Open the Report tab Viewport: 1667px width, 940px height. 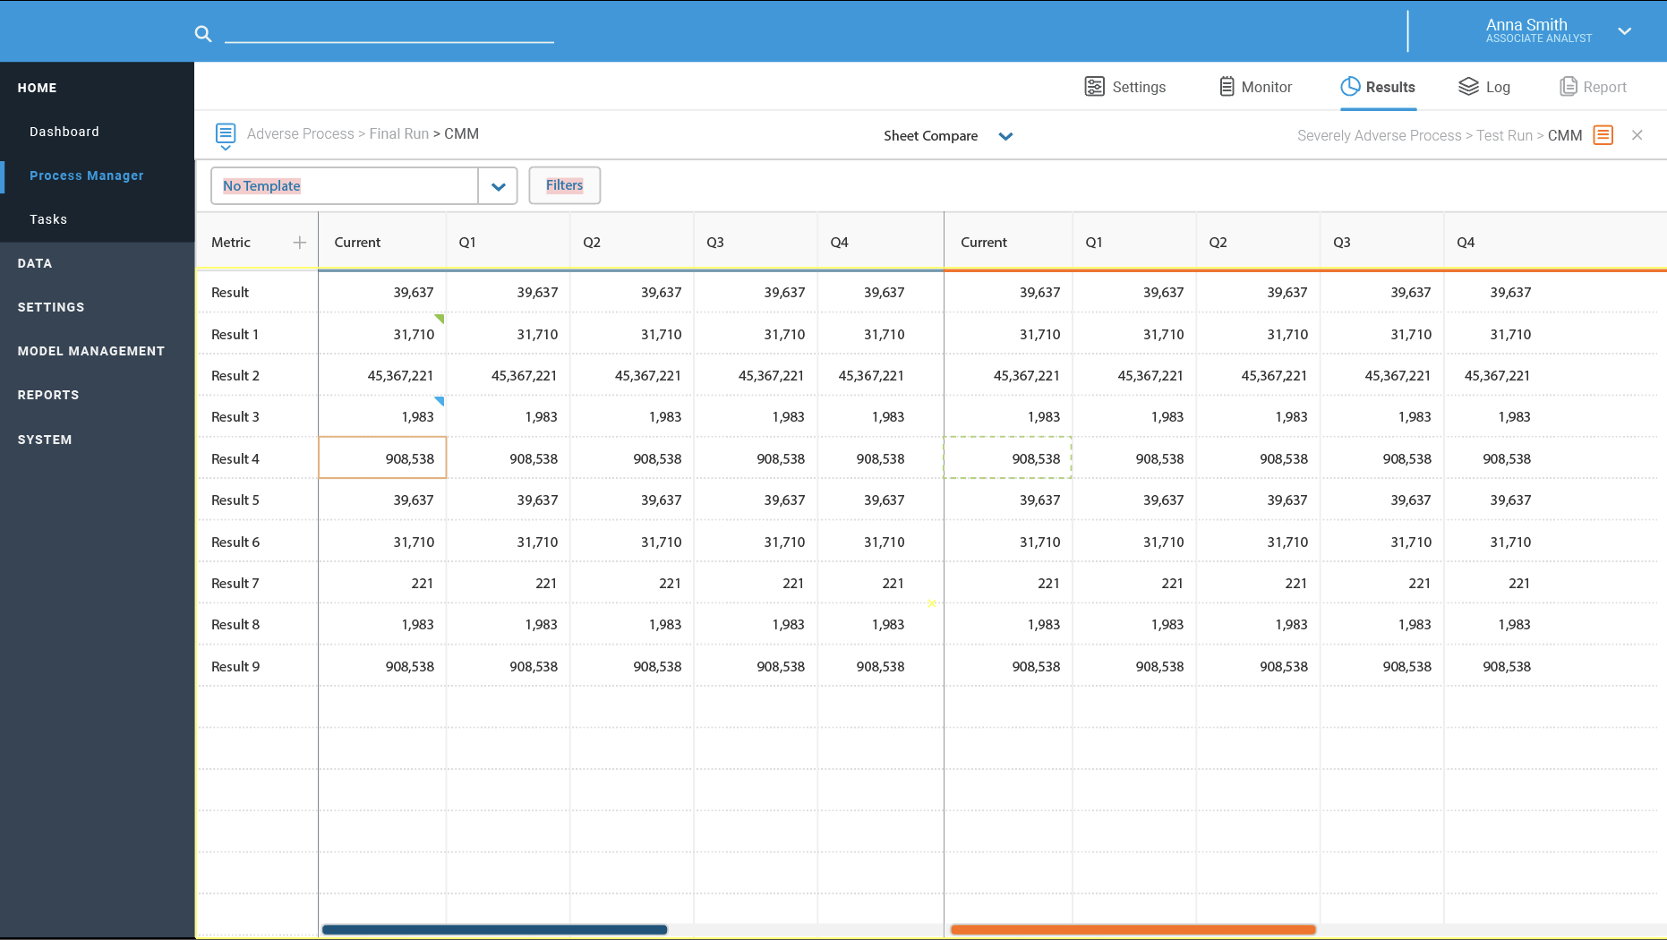coord(1594,87)
